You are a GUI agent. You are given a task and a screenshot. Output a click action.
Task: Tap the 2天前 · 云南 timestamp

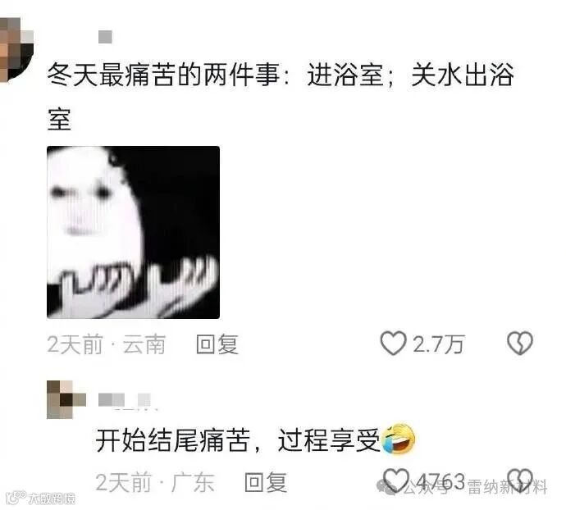pyautogui.click(x=107, y=344)
